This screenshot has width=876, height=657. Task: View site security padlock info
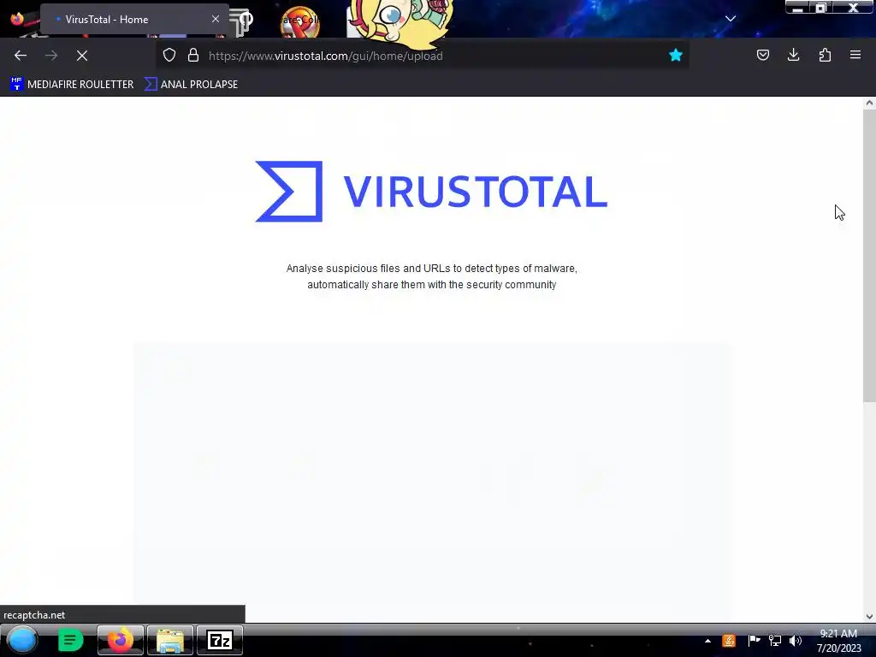coord(193,56)
